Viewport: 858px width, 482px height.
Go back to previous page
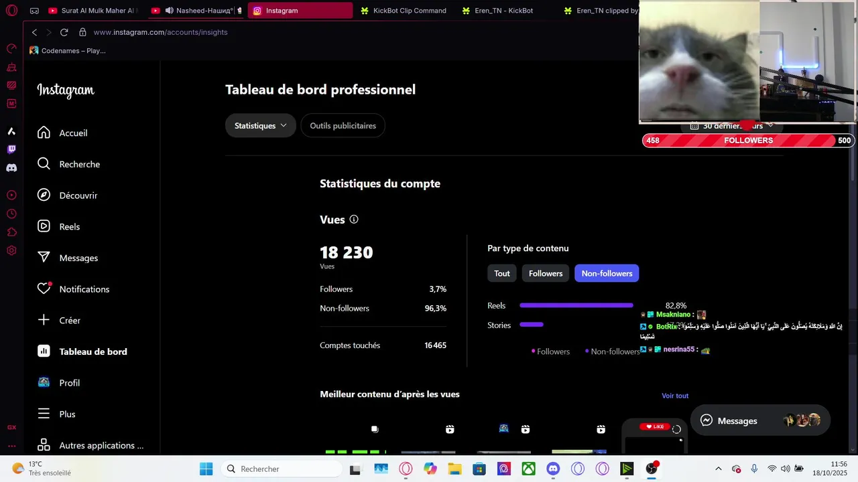35,32
